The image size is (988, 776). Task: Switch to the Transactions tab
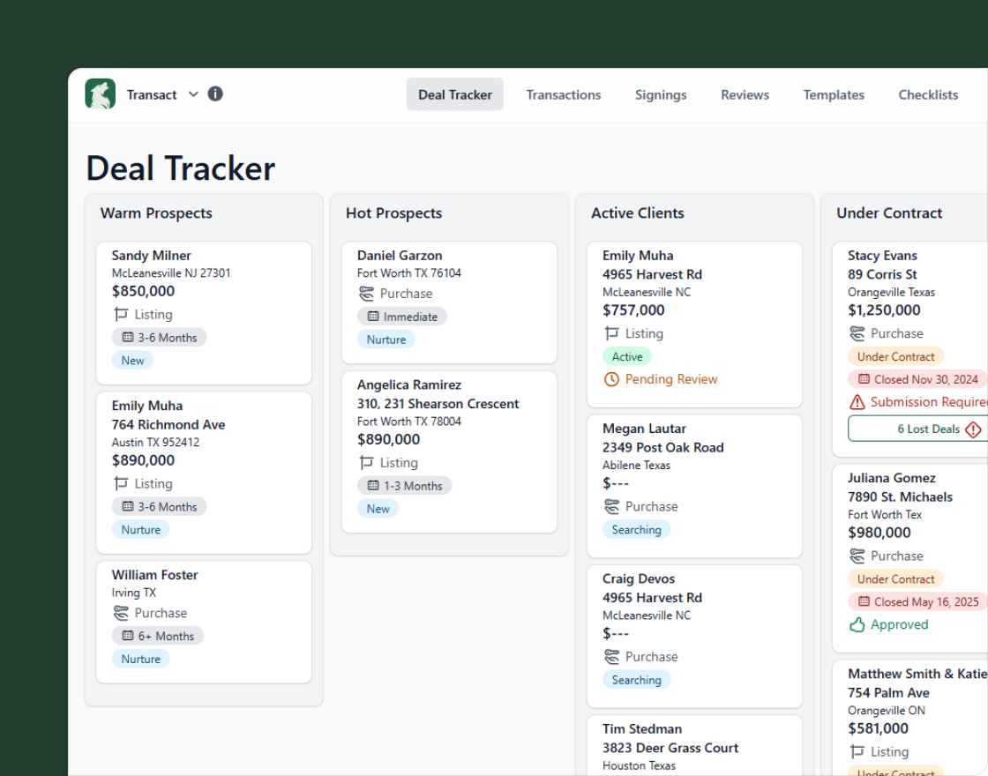tap(564, 94)
